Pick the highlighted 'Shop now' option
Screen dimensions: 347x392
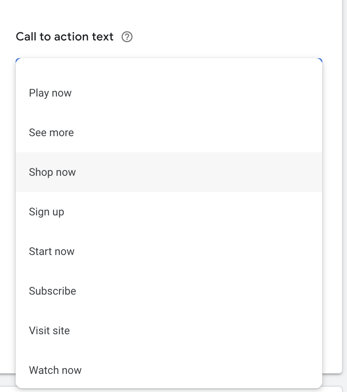[52, 172]
